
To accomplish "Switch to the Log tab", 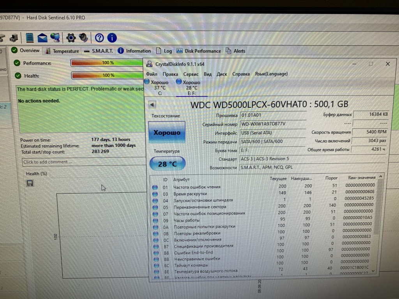I will click(x=164, y=51).
